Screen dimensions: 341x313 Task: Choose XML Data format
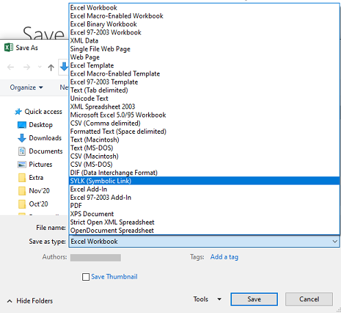point(204,40)
